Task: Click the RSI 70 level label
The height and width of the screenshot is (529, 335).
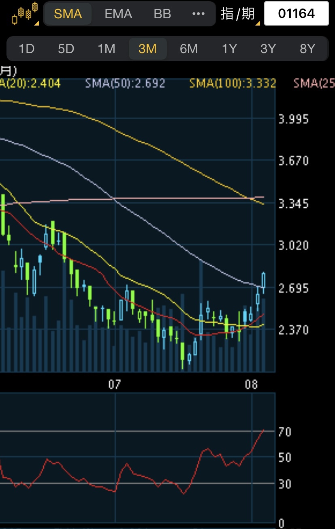Action: coord(285,432)
